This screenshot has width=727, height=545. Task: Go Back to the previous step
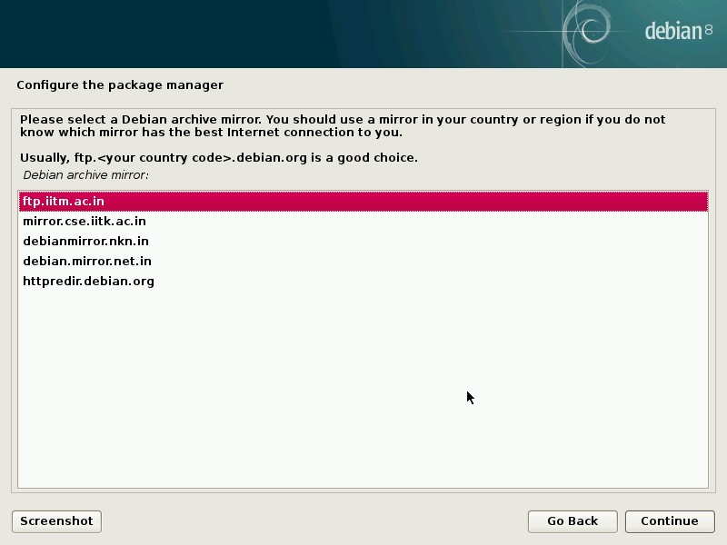[x=573, y=521]
